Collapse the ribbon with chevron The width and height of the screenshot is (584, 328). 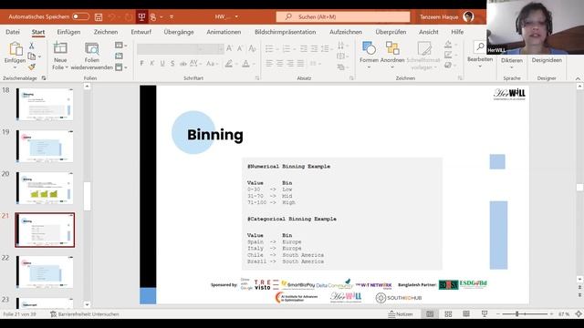pos(578,78)
